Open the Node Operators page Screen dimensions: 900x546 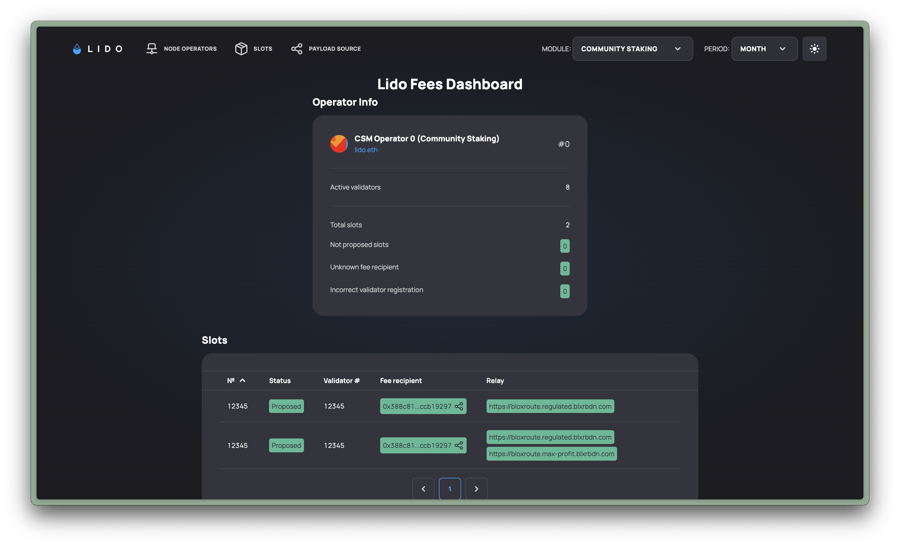pos(181,49)
